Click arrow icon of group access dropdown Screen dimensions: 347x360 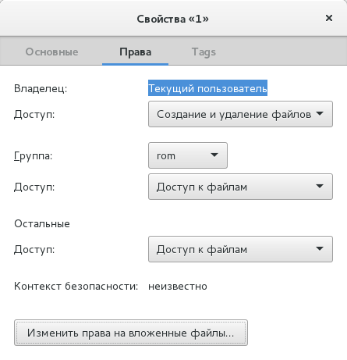click(320, 186)
